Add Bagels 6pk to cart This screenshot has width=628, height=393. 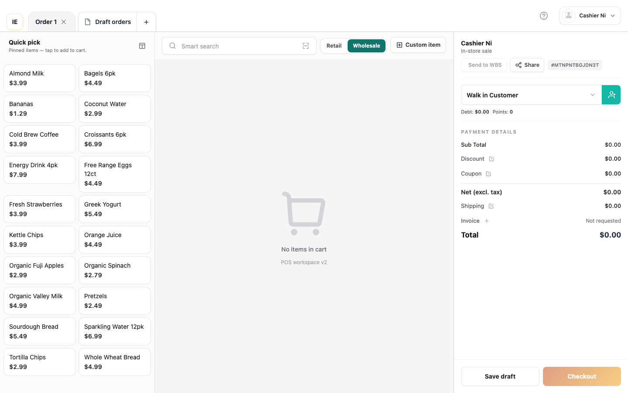115,78
